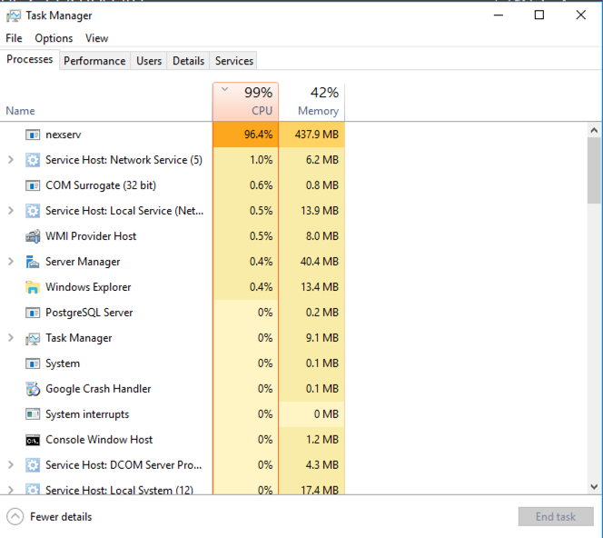Switch to the Performance tab
This screenshot has height=538, width=603.
(x=94, y=61)
